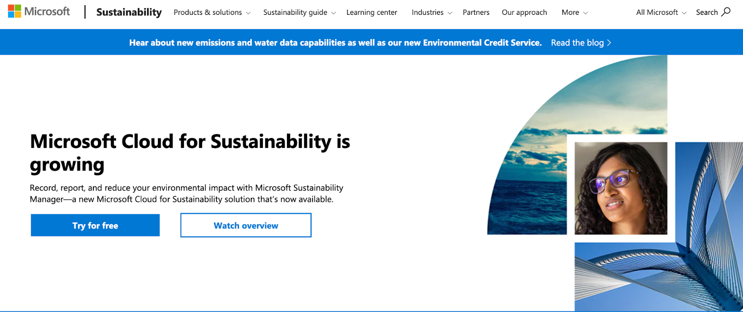Click the woman with glasses photo

pos(621,188)
